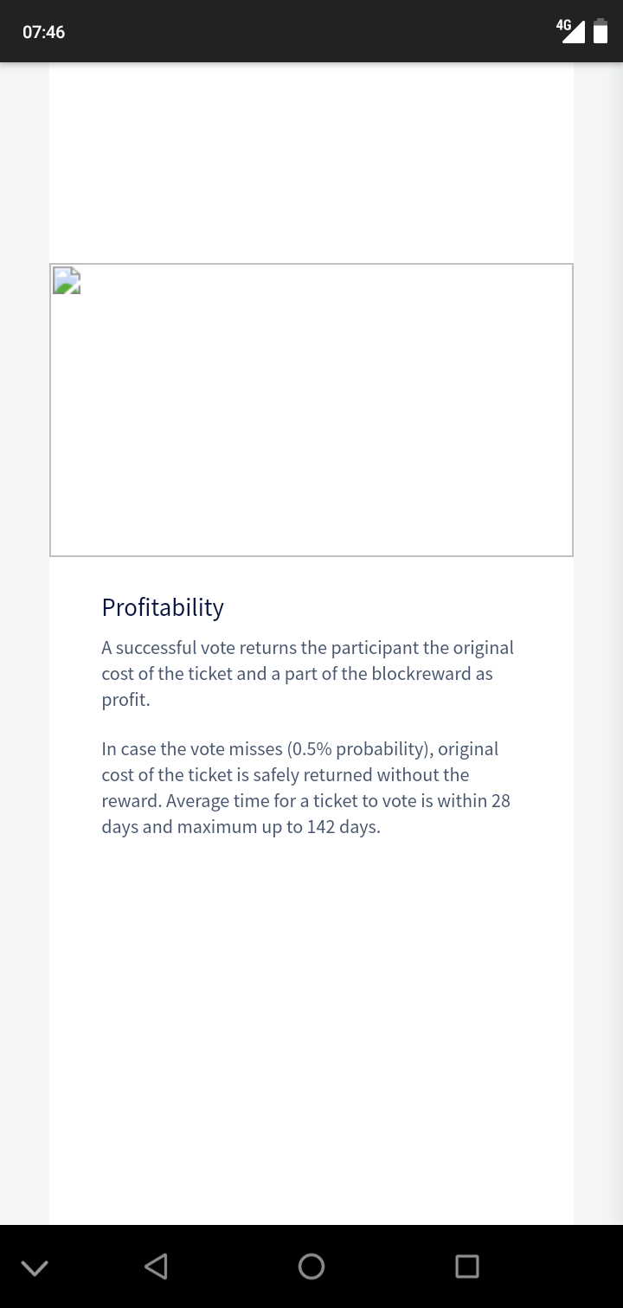Tap the Profitability heading
The height and width of the screenshot is (1308, 623).
pyautogui.click(x=163, y=607)
